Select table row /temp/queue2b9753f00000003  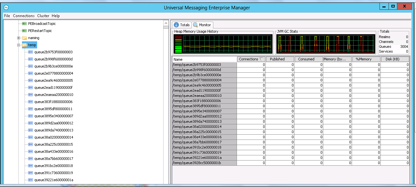coord(291,65)
